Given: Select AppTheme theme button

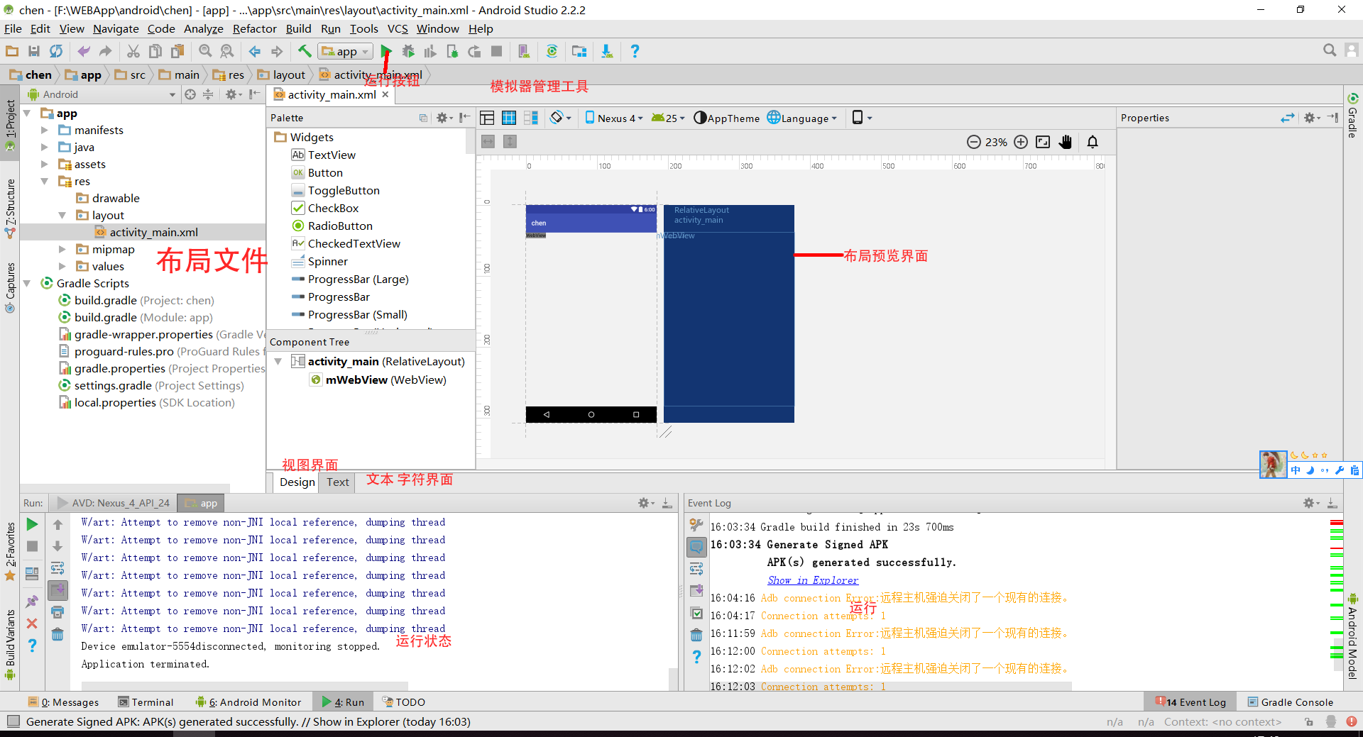Looking at the screenshot, I should (x=726, y=118).
